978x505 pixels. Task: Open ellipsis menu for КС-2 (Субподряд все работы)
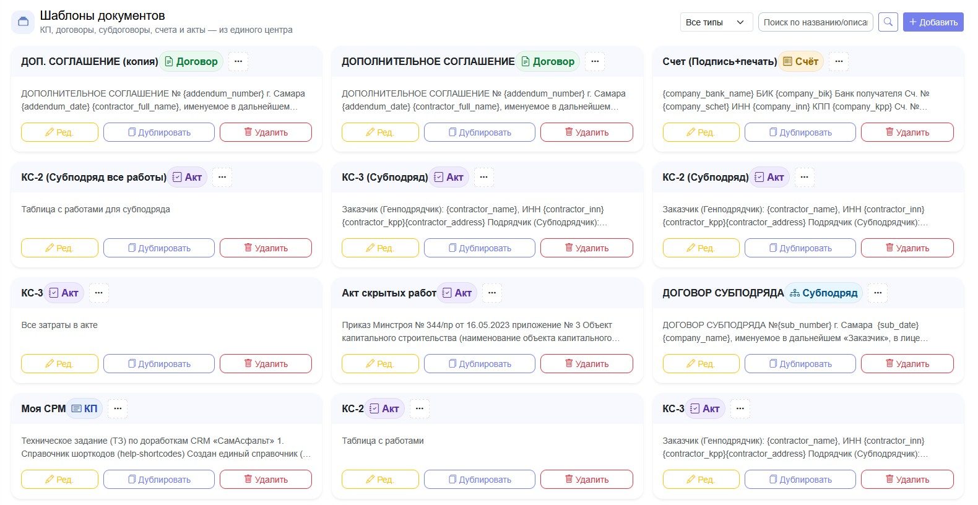pyautogui.click(x=222, y=177)
